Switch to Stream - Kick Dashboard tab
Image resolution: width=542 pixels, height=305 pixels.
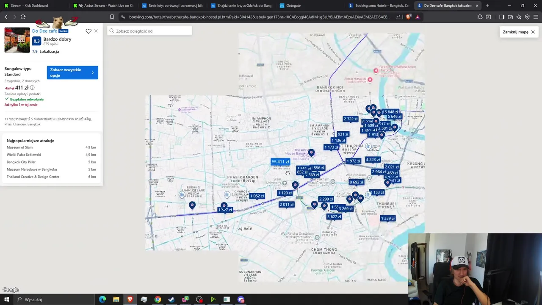(34, 6)
